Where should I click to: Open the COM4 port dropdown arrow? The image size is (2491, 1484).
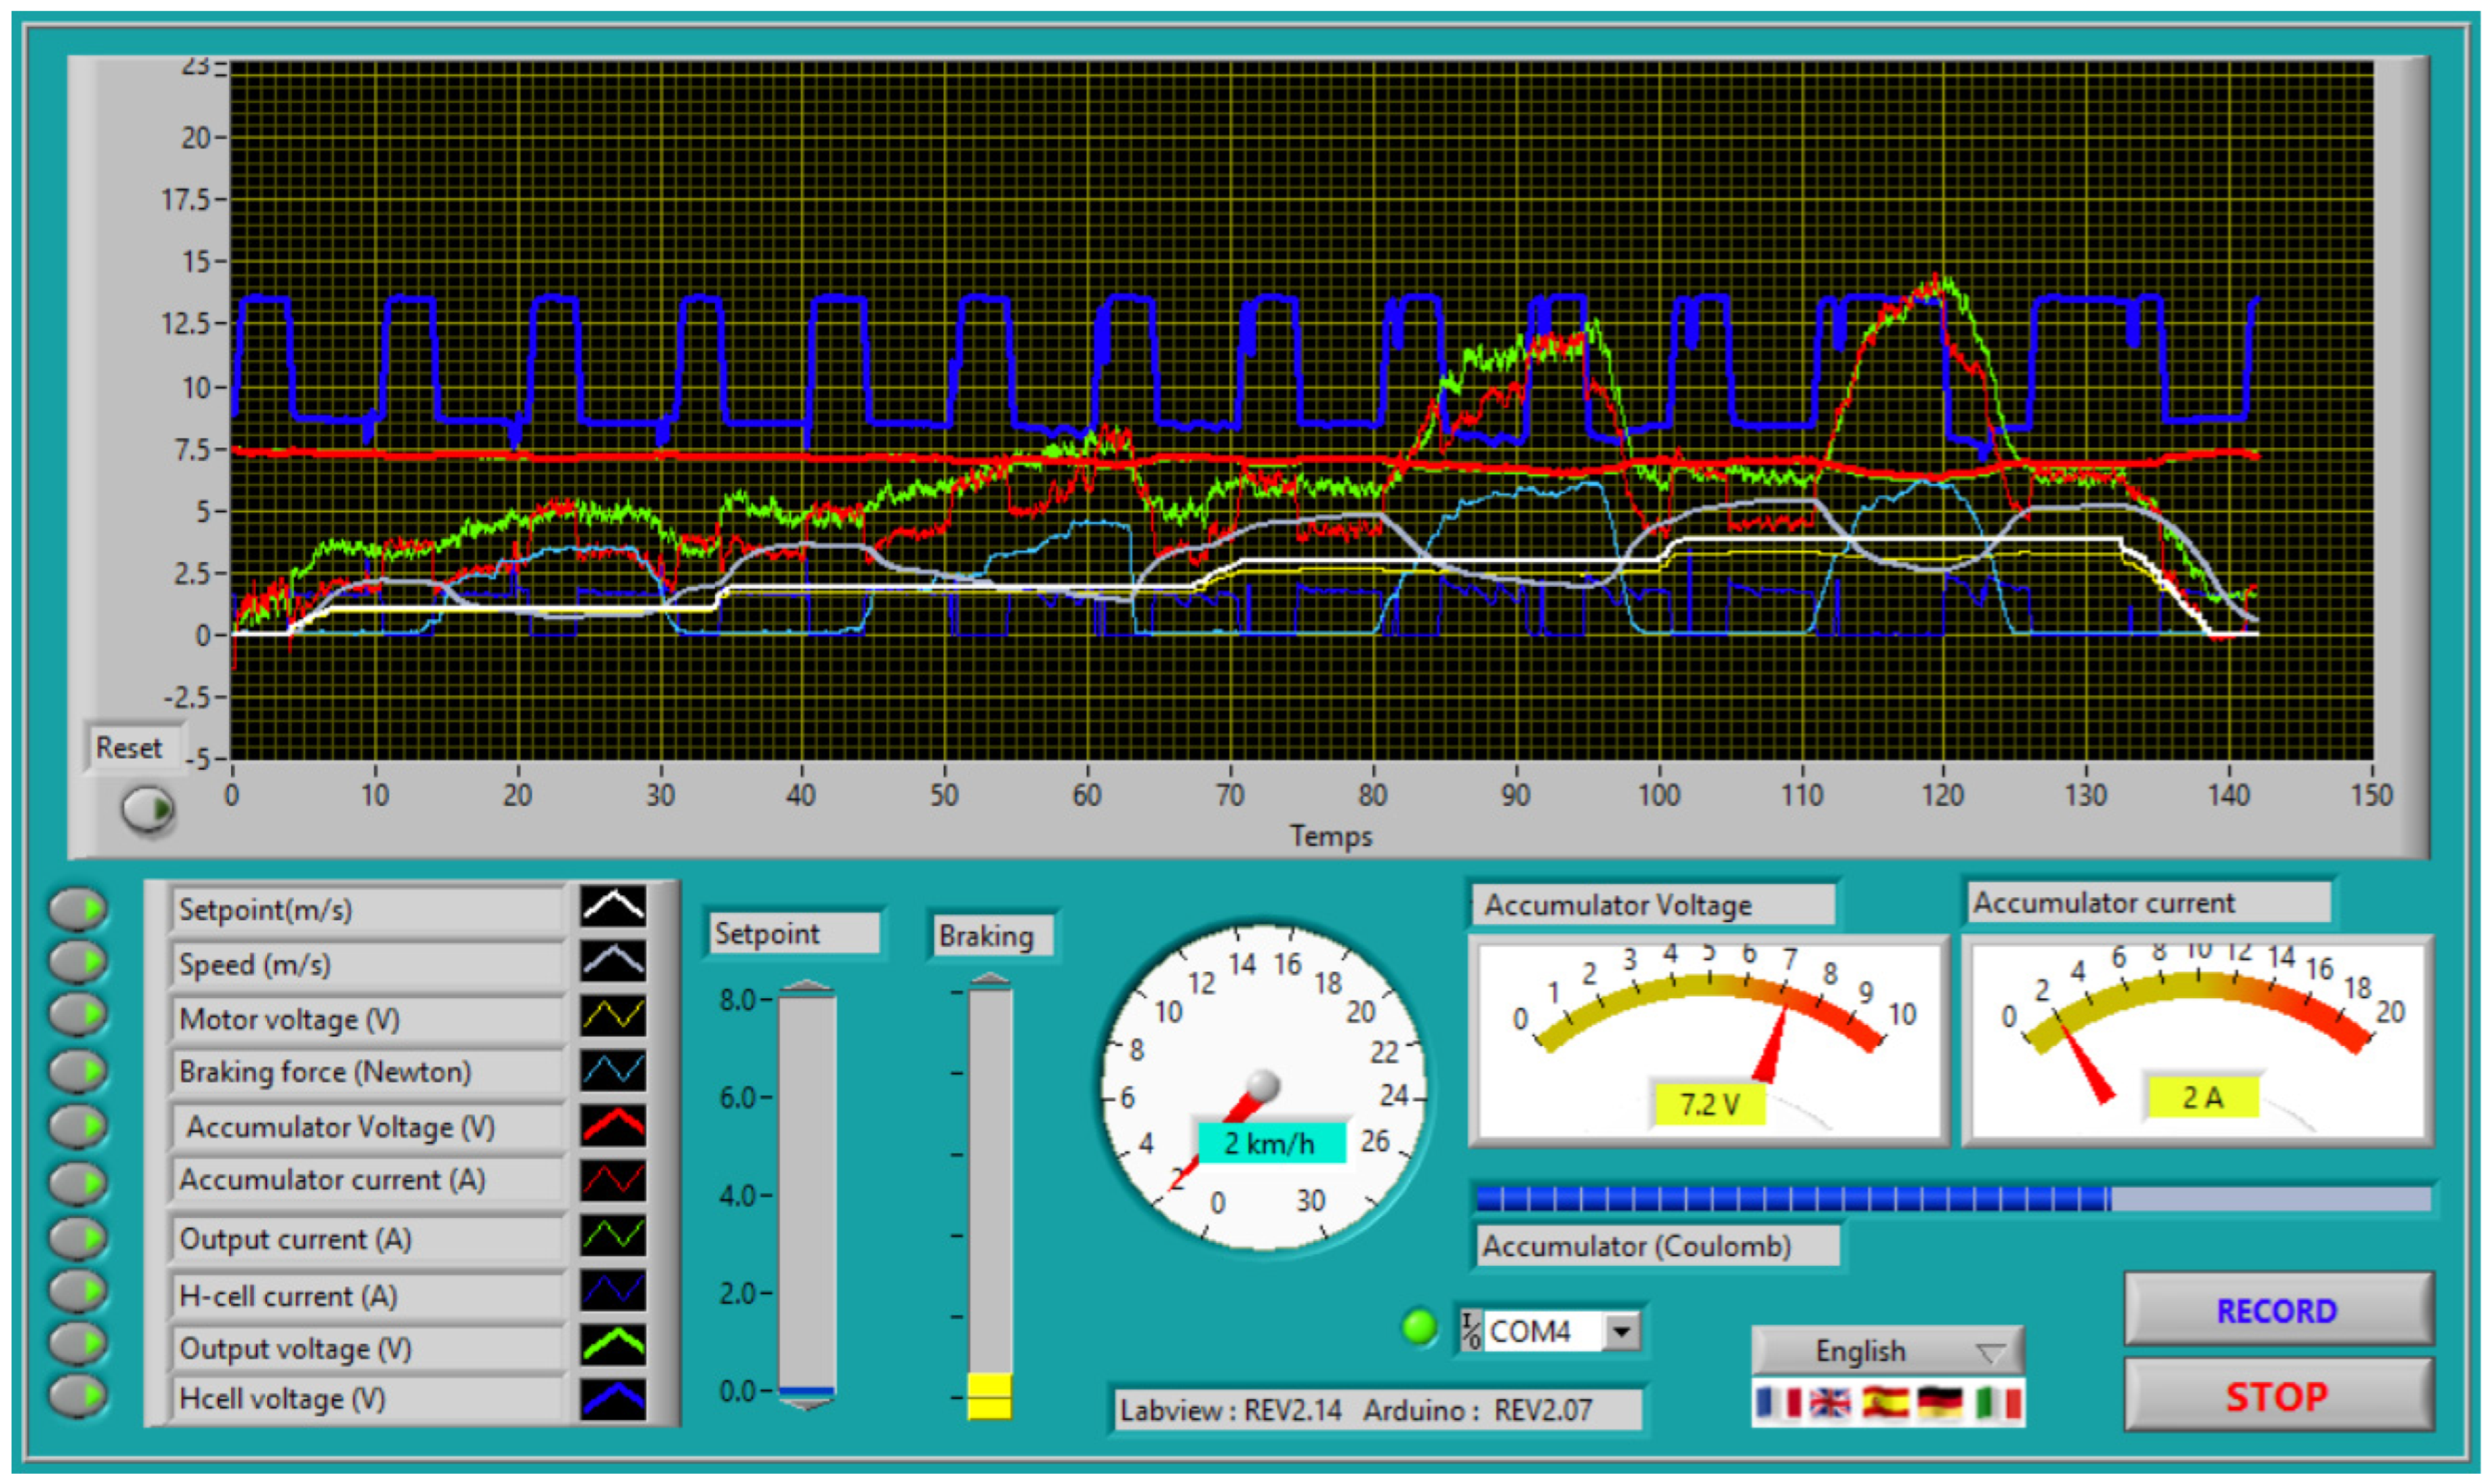click(x=1621, y=1331)
